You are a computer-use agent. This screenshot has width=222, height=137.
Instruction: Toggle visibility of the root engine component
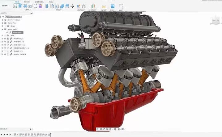click(x=3, y=17)
